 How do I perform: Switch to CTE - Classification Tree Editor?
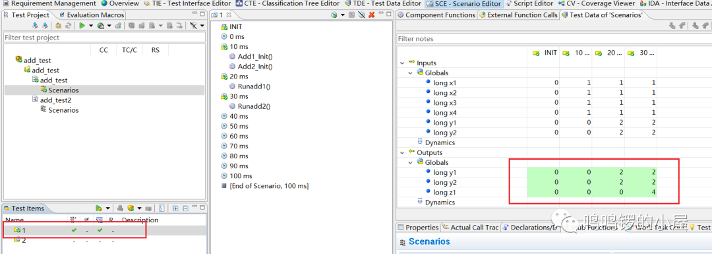click(287, 4)
